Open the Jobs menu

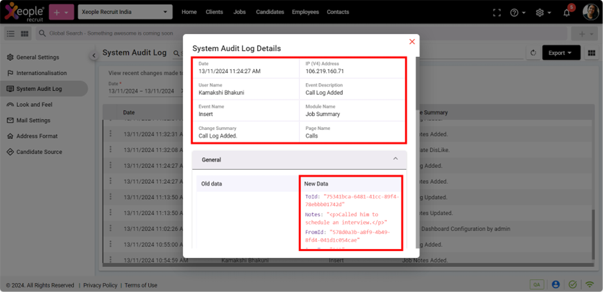coord(239,12)
